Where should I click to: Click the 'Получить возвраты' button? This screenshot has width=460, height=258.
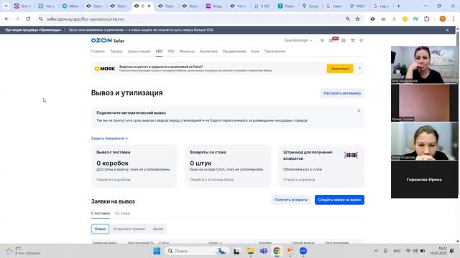pos(291,200)
